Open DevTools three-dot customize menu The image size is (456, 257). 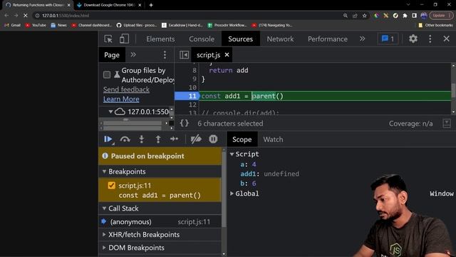point(430,39)
